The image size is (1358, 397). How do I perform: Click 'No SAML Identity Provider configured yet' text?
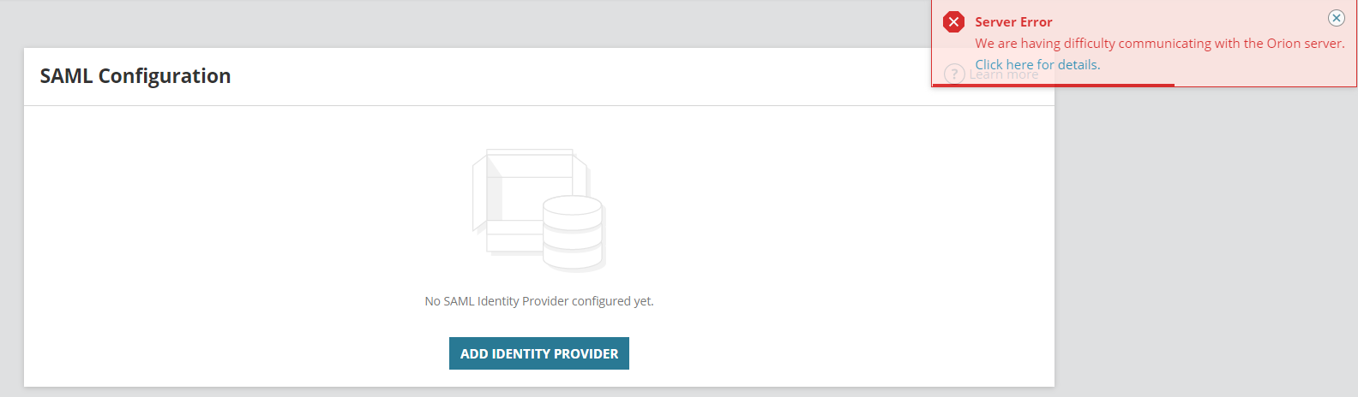[x=539, y=301]
